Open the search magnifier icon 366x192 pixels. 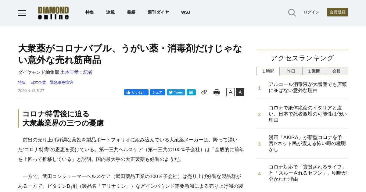click(x=292, y=12)
